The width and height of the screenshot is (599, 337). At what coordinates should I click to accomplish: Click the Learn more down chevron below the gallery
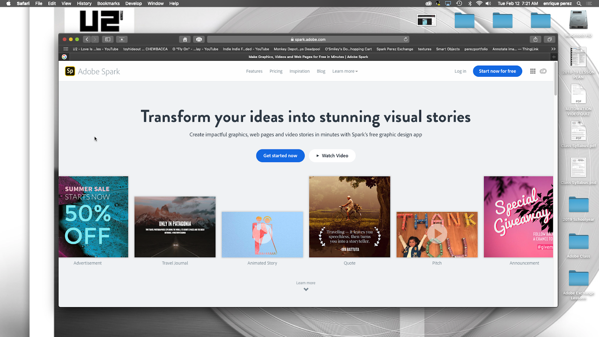click(306, 289)
